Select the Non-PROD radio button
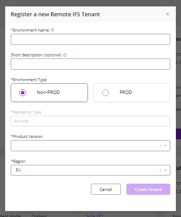 [x=23, y=93]
